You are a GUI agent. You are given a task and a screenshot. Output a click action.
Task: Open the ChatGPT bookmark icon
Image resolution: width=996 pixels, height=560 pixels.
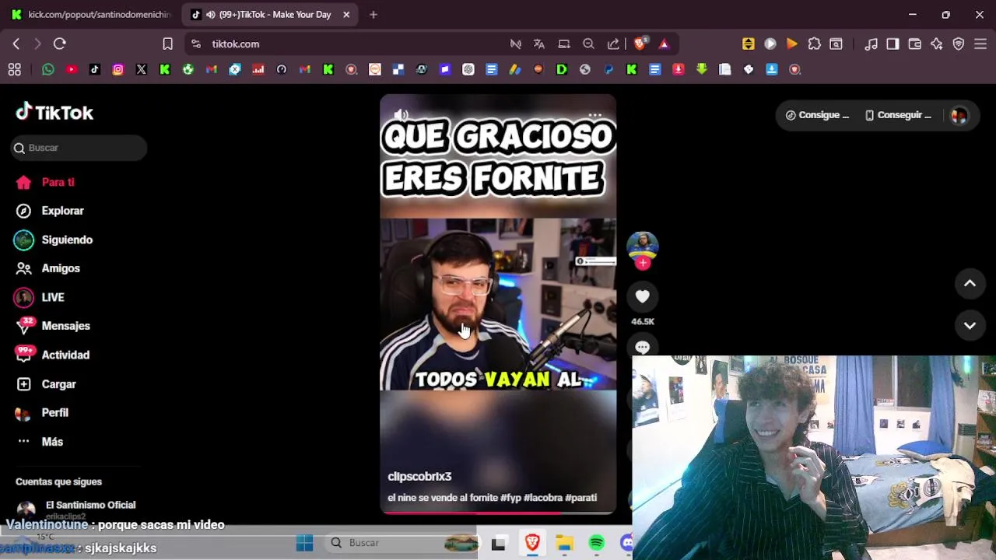[468, 69]
